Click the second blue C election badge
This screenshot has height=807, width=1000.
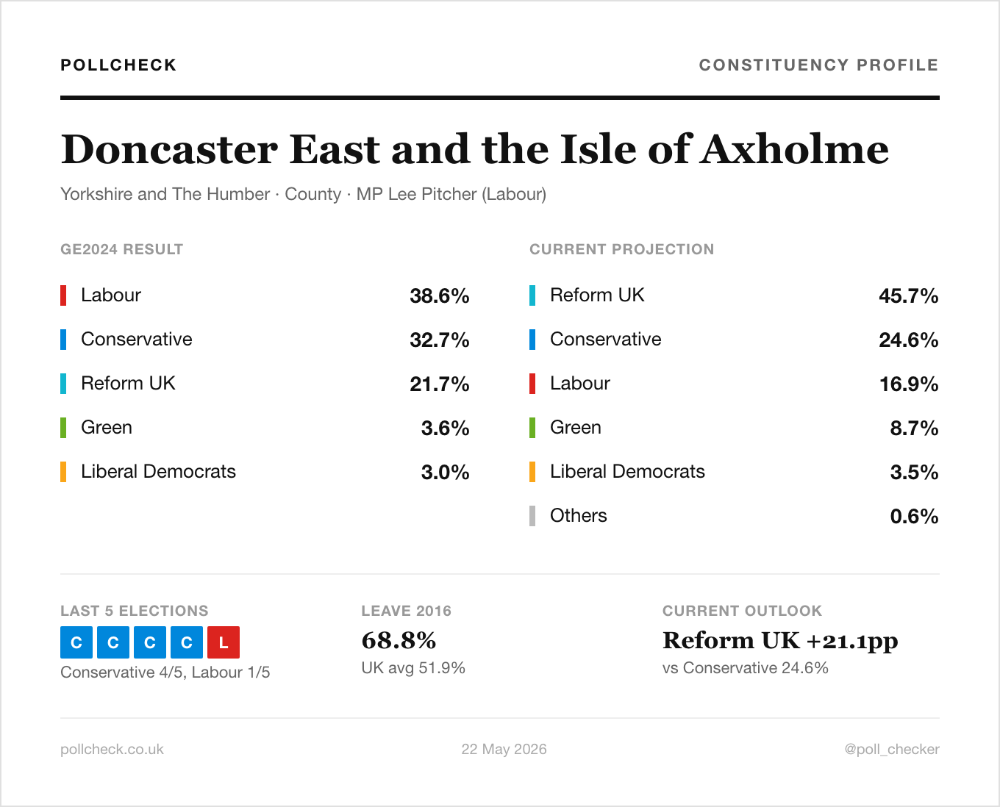(x=113, y=642)
